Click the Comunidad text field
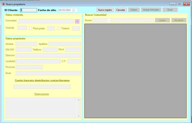Screen dimensions: 192x123 click(x=46, y=21)
